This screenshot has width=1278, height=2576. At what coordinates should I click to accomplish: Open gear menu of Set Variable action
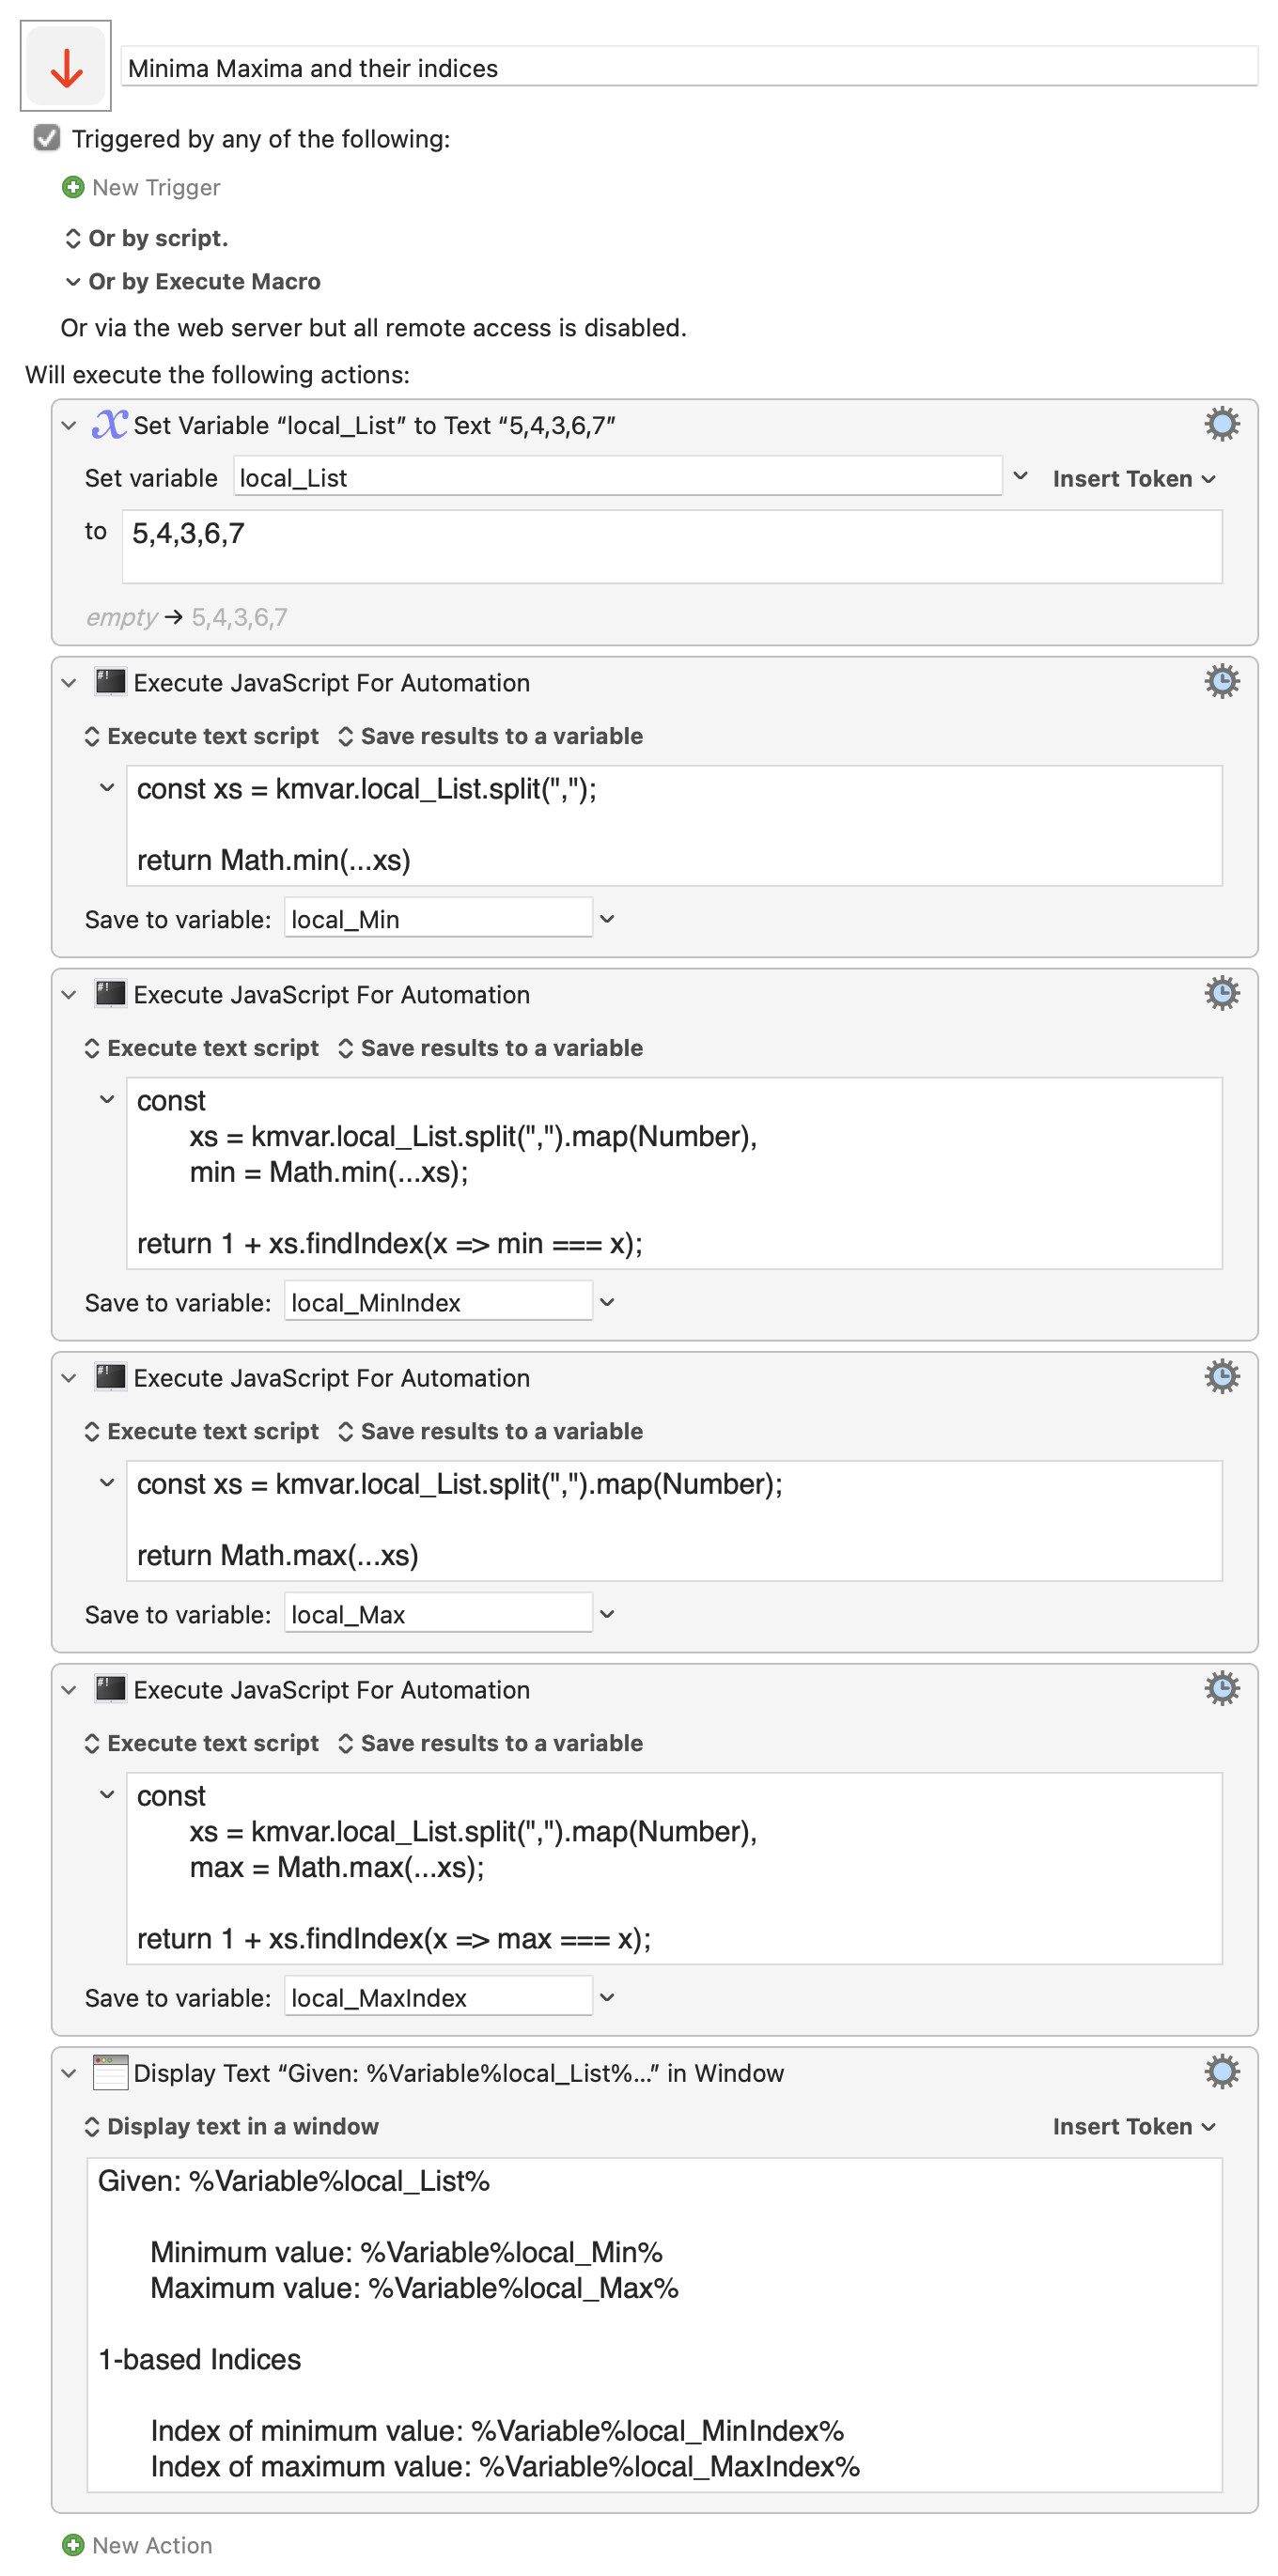[1221, 424]
